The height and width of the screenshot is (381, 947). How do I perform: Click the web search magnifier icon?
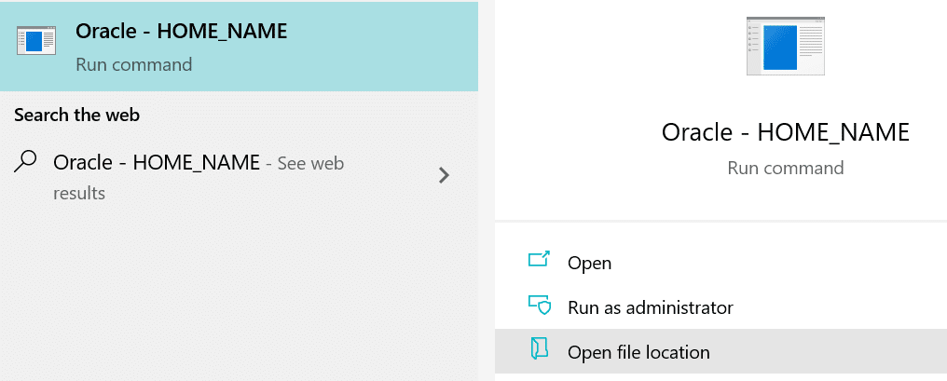tap(25, 162)
